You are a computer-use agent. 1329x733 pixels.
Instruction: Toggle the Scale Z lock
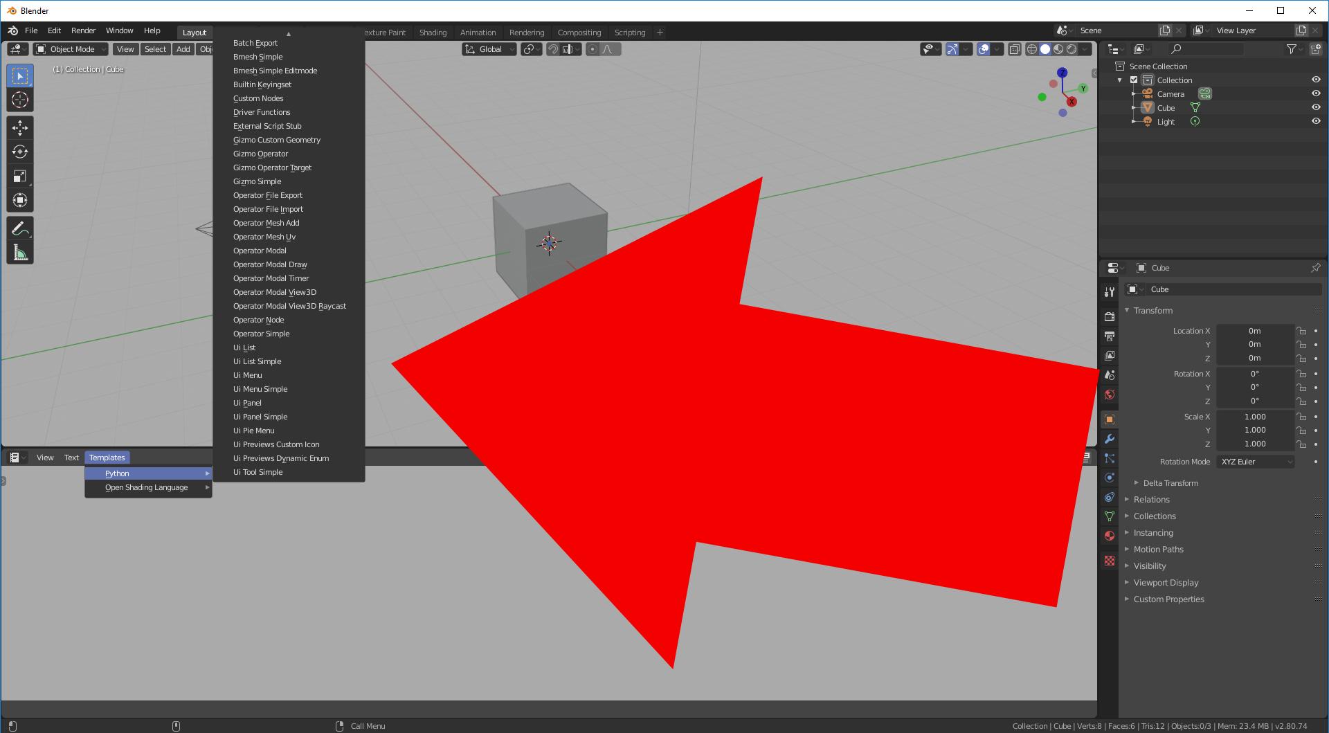(1301, 444)
